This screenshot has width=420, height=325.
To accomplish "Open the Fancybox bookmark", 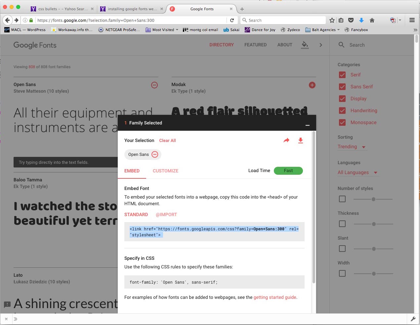I will pyautogui.click(x=356, y=30).
